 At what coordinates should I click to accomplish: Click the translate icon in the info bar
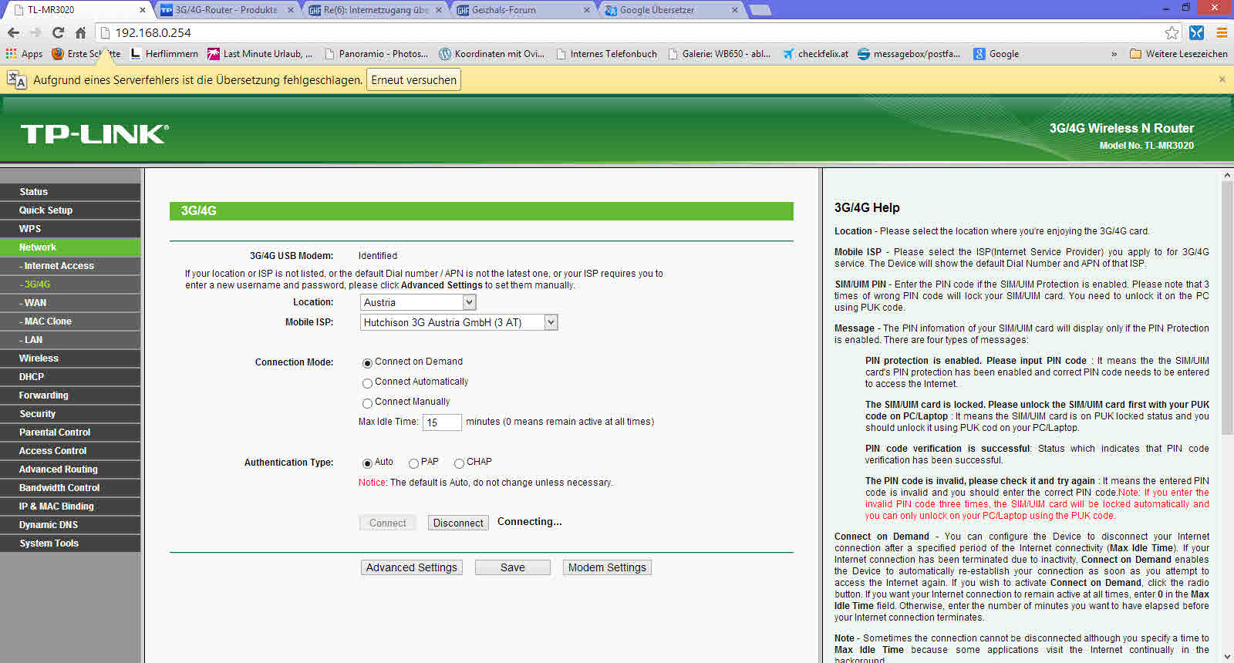[17, 80]
